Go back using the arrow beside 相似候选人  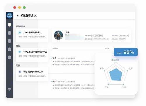[x=18, y=16]
